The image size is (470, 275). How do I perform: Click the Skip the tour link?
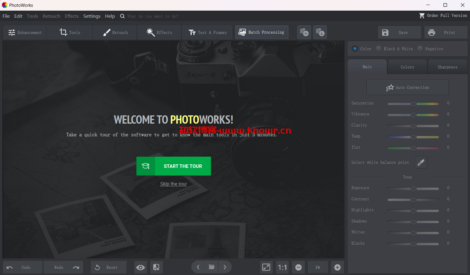pos(174,184)
